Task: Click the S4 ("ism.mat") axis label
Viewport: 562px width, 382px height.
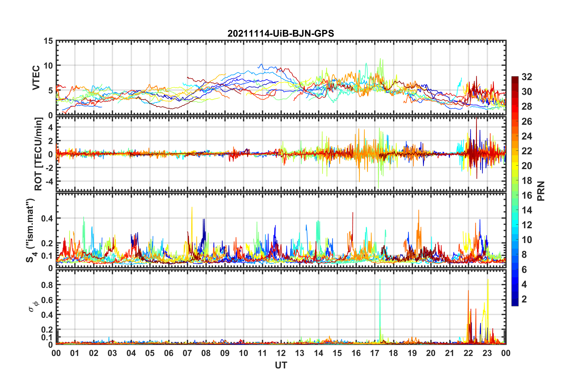Action: pos(30,230)
